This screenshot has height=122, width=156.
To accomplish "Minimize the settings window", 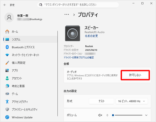I will point(134,3).
